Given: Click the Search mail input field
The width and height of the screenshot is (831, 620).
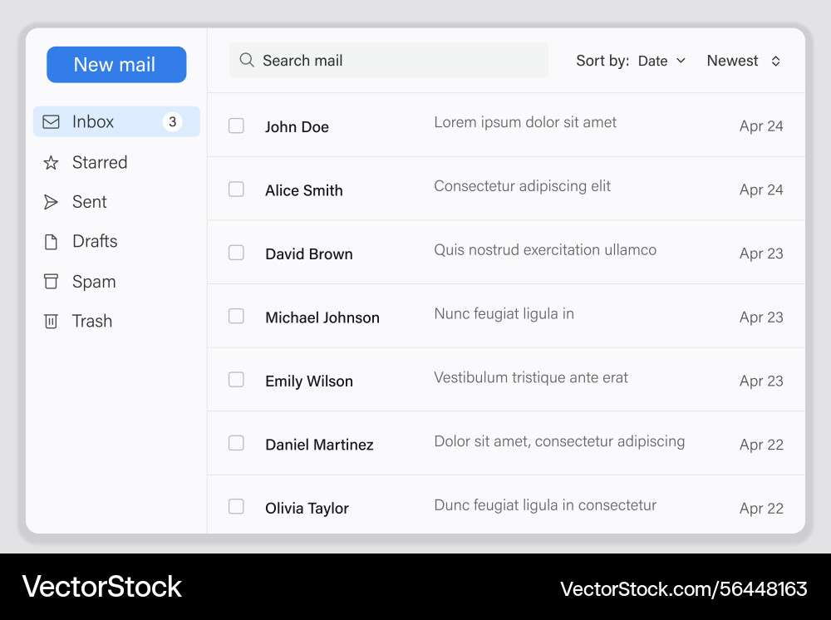Looking at the screenshot, I should point(389,60).
